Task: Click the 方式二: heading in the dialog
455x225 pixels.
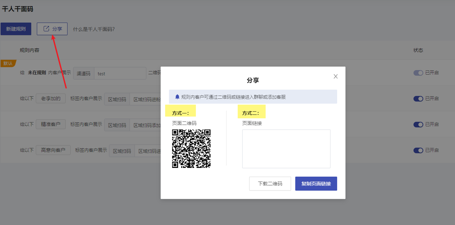Action: pos(250,113)
